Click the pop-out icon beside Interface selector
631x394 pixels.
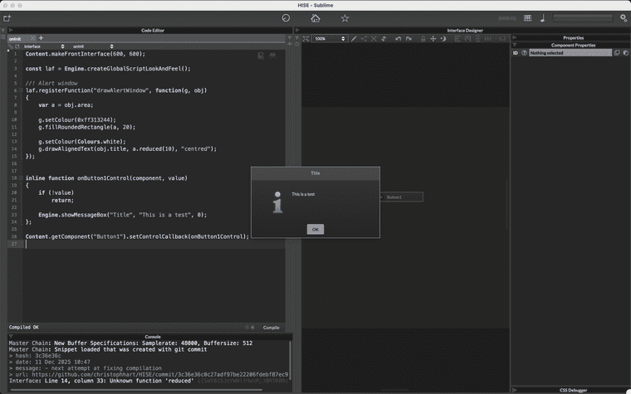click(17, 46)
